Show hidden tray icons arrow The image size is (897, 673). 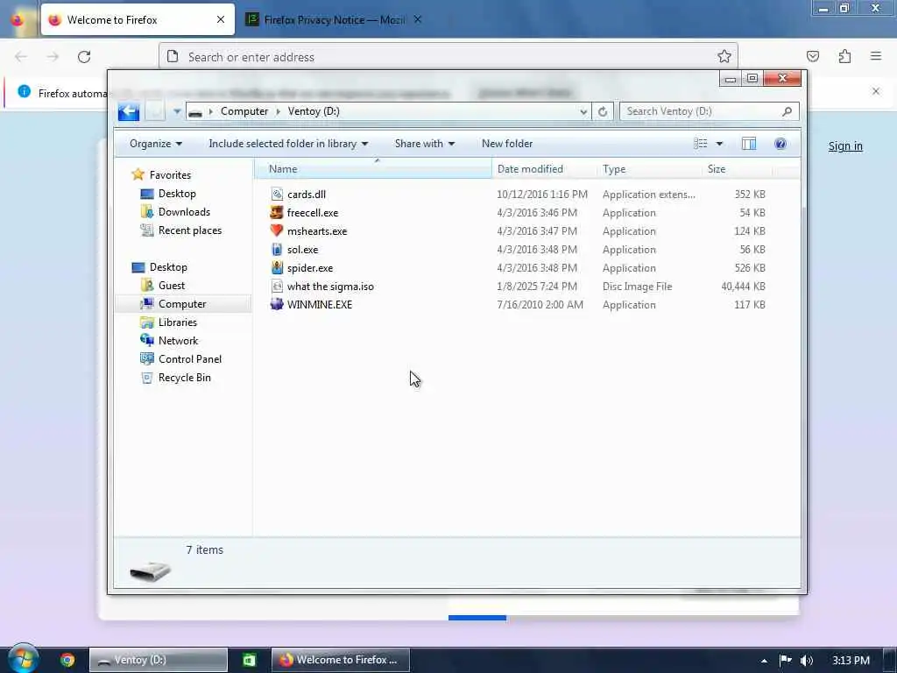(764, 661)
